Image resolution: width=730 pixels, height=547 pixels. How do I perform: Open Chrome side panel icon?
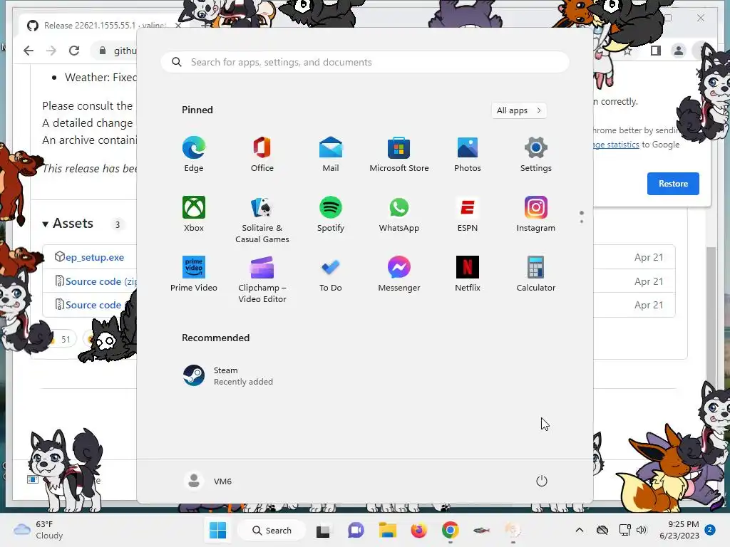(x=656, y=51)
